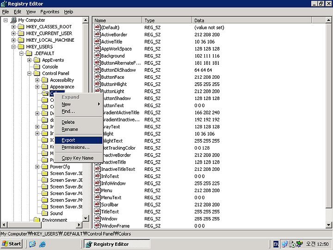Screen dimensions: 333x250
Task: Sort by the Data column header
Action: [x=252, y=20]
